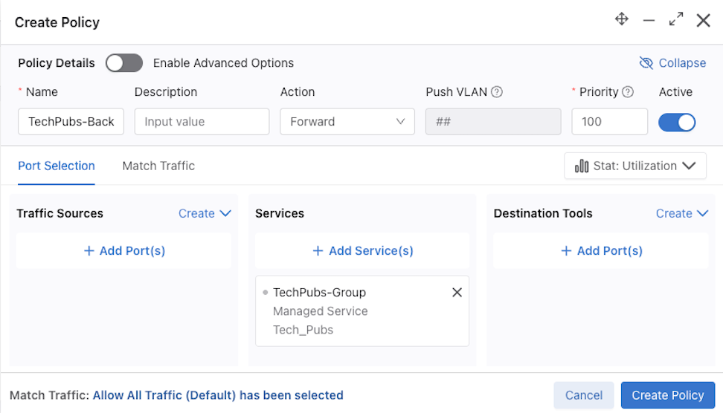Click the Create Policy button
723x413 pixels.
click(668, 395)
